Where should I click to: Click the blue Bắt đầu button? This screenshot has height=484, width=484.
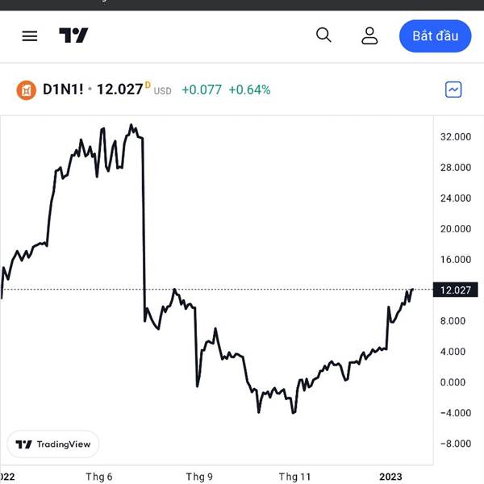[436, 36]
